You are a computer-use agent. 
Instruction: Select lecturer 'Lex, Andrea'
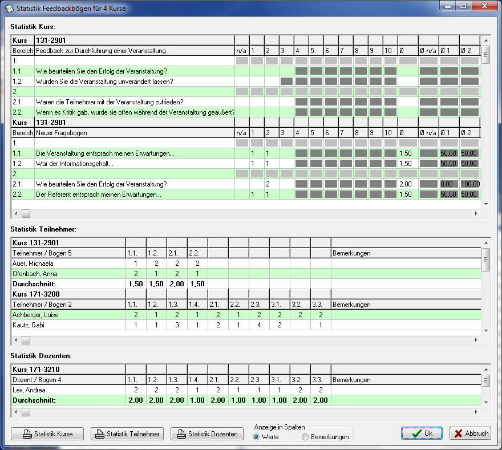click(x=246, y=390)
